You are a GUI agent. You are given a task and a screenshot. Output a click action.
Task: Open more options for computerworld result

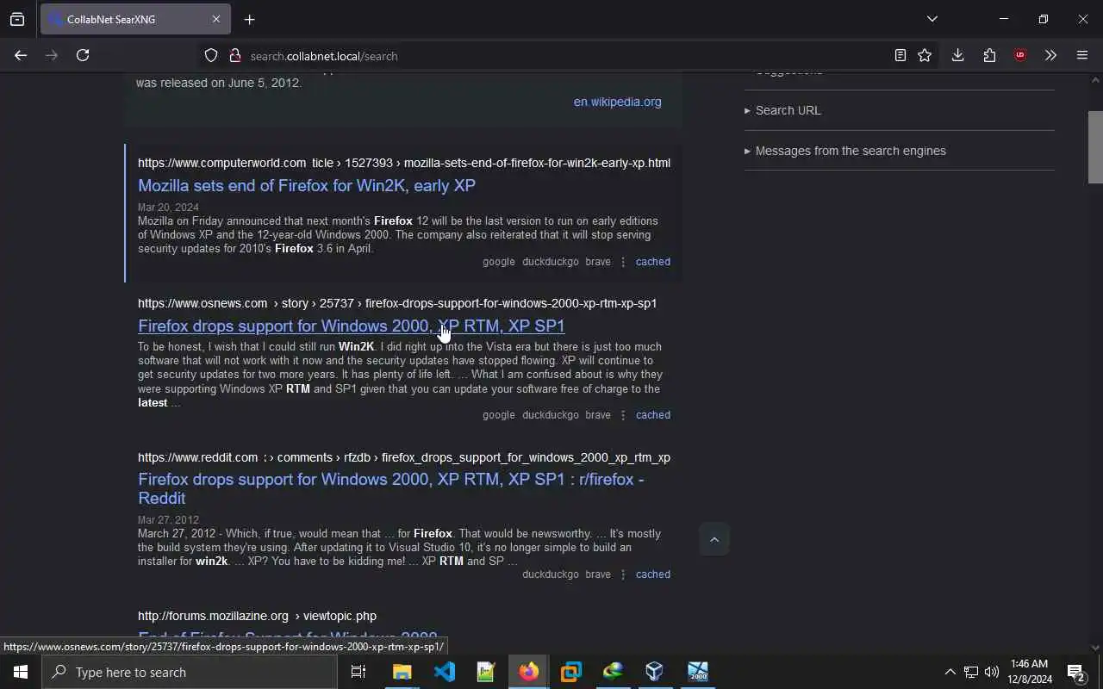tap(623, 262)
